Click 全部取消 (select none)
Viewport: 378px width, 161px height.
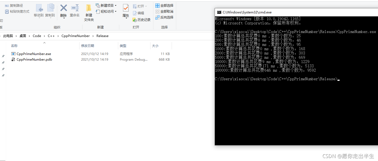[x=164, y=11]
